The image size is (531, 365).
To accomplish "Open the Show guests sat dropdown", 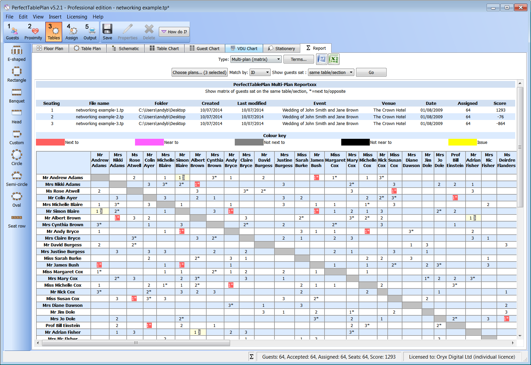I will tap(331, 73).
